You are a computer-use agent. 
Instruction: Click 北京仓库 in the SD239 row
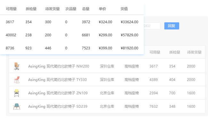pos(107,106)
